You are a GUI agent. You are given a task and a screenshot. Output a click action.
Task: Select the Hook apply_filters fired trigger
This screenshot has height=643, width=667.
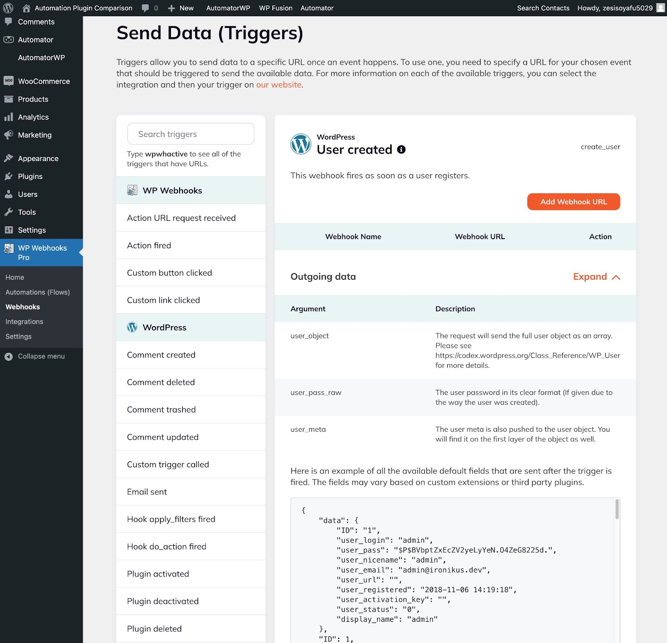tap(191, 519)
